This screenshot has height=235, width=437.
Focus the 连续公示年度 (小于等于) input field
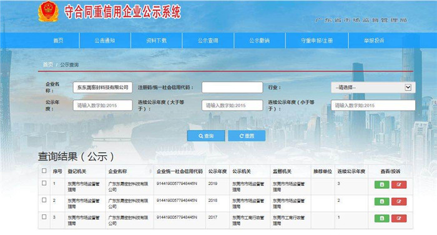[x=373, y=106]
